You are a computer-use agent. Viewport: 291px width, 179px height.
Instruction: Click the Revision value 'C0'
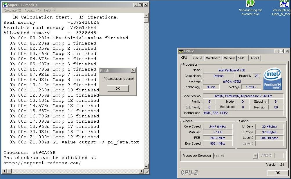[x=276, y=107]
